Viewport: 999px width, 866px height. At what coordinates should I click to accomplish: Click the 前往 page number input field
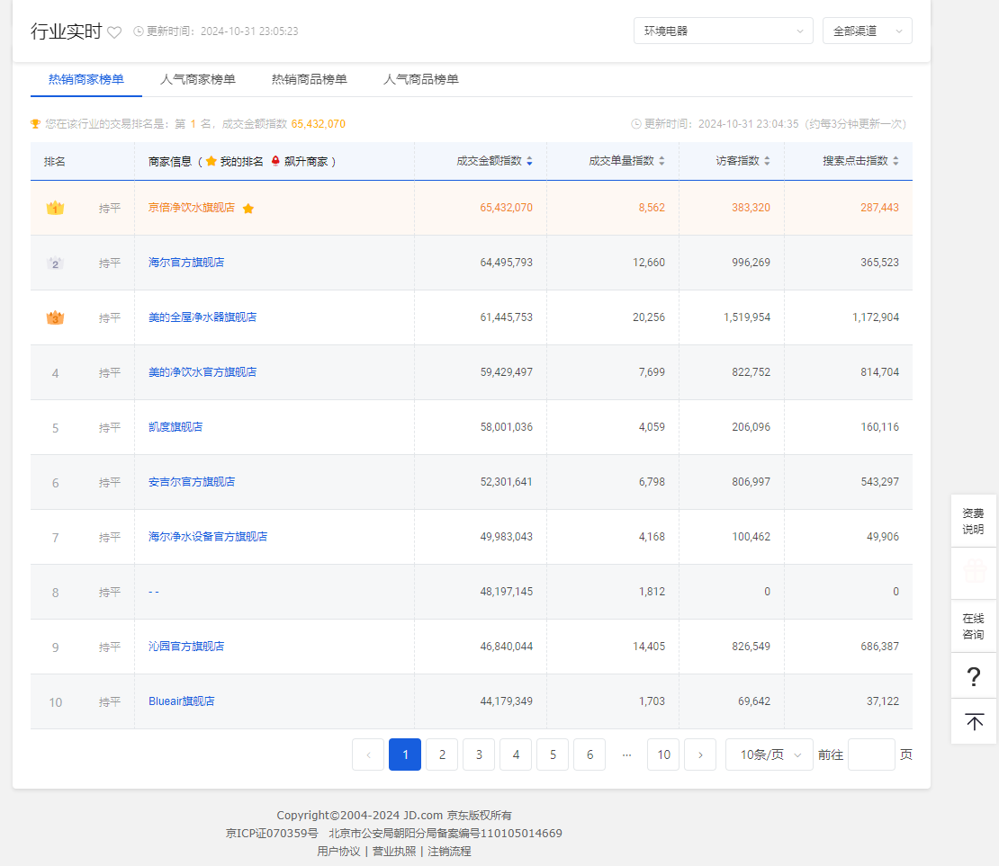coord(871,754)
